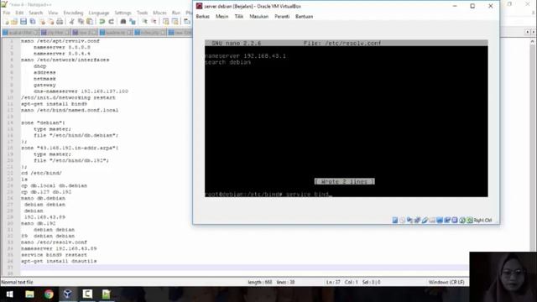Click the green Undo arrow icon
Image resolution: width=537 pixels, height=302 pixels.
pos(102,22)
